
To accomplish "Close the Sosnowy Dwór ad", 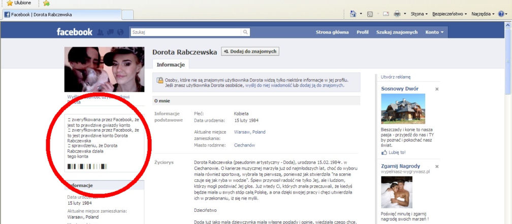I will coord(437,89).
